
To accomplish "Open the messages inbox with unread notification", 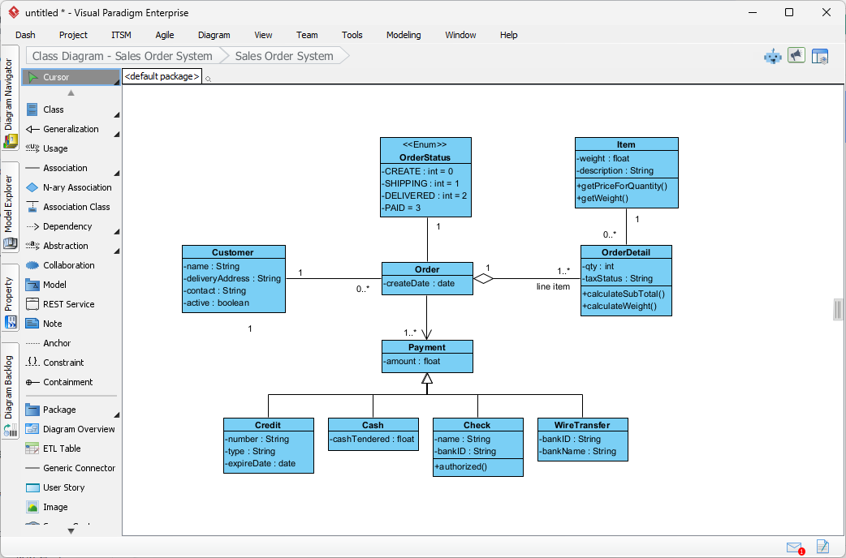I will coord(794,547).
